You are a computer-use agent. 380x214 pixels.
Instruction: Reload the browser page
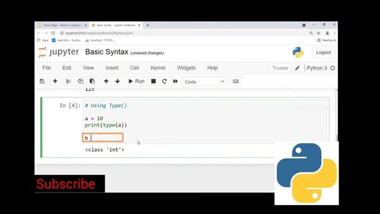tap(53, 33)
